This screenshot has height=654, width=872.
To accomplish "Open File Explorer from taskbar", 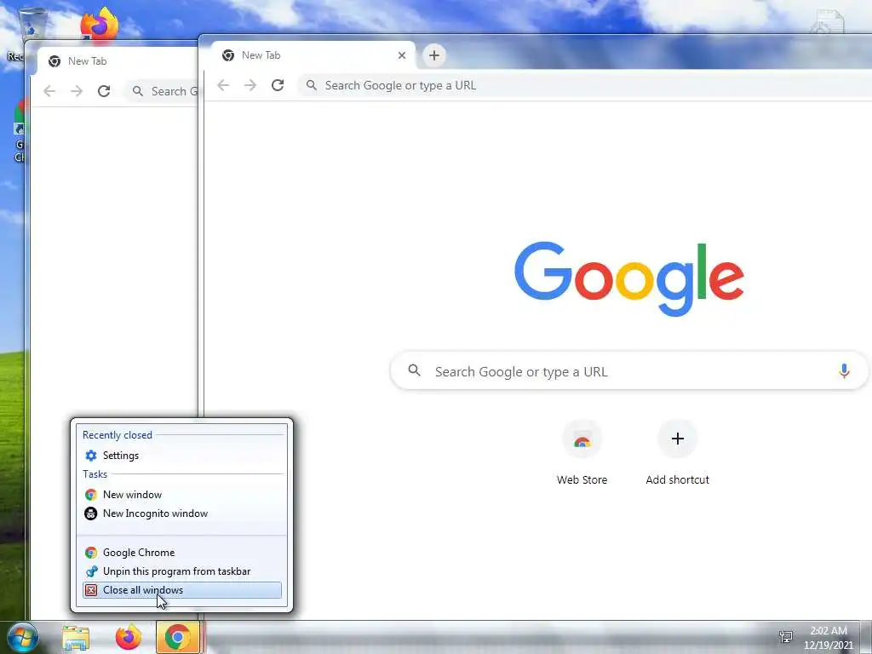I will tap(76, 638).
